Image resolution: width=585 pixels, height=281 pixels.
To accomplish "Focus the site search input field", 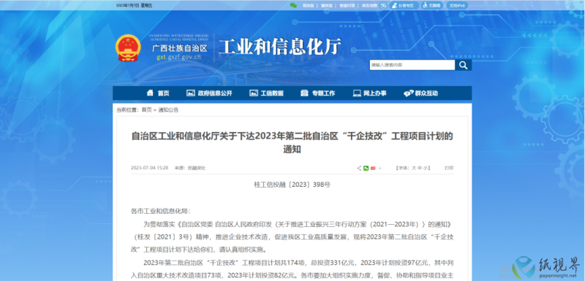I will coord(412,65).
